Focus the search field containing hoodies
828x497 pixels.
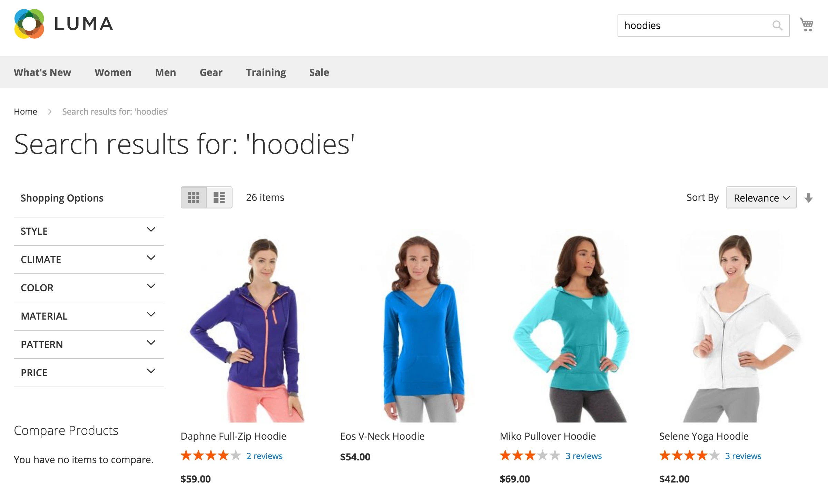[693, 26]
